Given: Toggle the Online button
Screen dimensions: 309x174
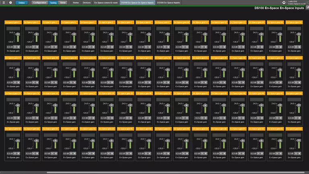Looking at the screenshot, I should (21, 3).
